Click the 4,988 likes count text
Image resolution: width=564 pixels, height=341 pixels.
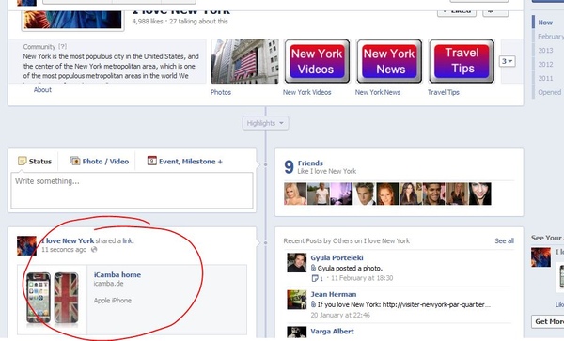pos(148,22)
